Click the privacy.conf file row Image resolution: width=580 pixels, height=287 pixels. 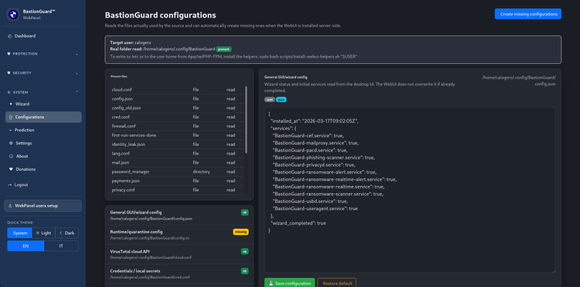(177, 190)
